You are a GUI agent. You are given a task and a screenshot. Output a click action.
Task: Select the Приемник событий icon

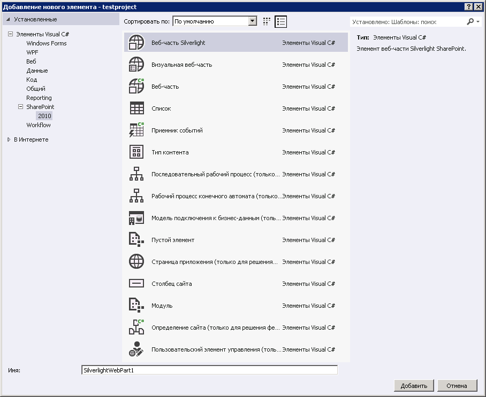[x=137, y=130]
